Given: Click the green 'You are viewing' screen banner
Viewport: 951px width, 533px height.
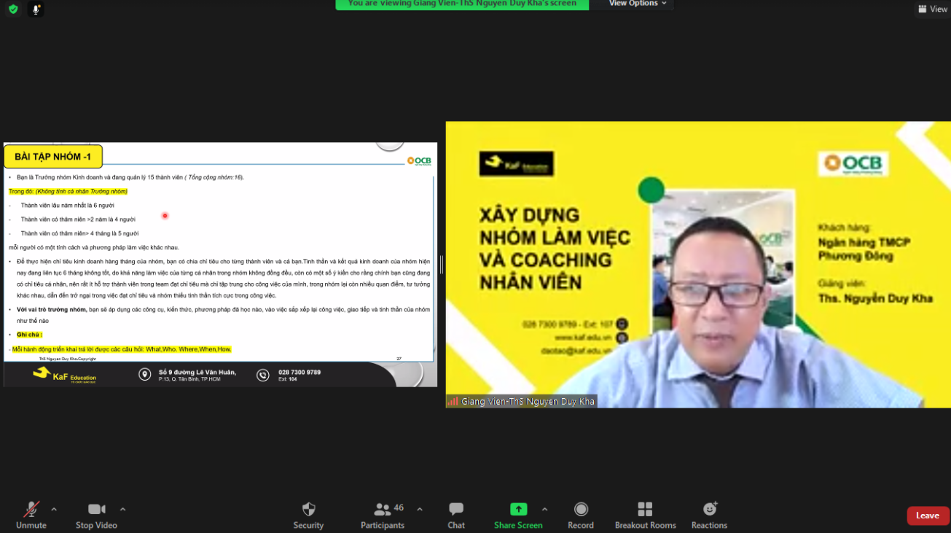Looking at the screenshot, I should tap(462, 4).
